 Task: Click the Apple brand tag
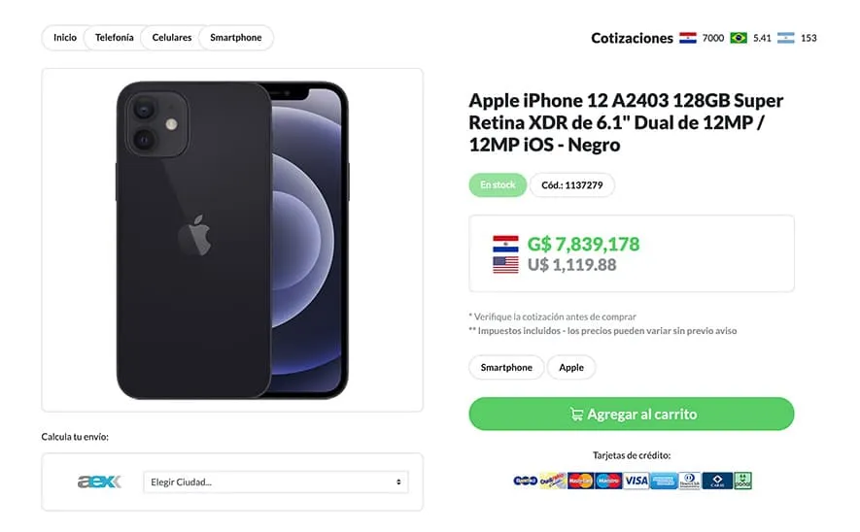click(571, 368)
